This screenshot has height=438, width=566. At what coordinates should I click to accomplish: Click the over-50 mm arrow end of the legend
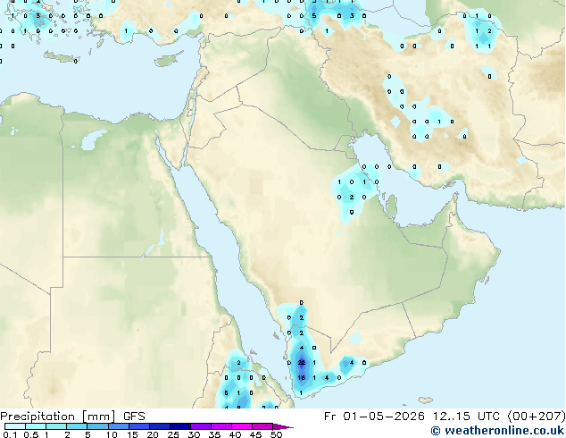tap(283, 426)
